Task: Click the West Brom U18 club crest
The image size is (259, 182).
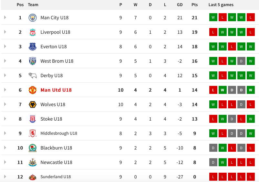Action: [x=33, y=61]
